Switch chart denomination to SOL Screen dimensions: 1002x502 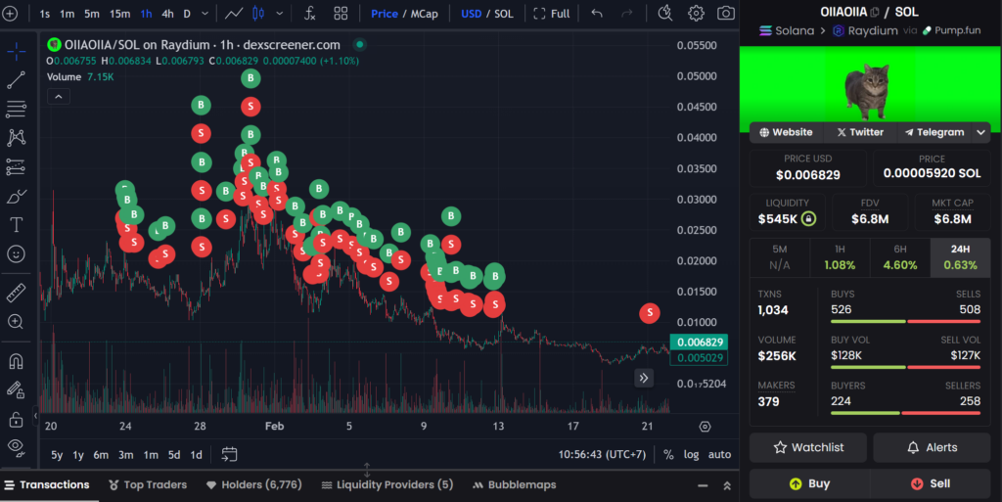click(x=504, y=14)
